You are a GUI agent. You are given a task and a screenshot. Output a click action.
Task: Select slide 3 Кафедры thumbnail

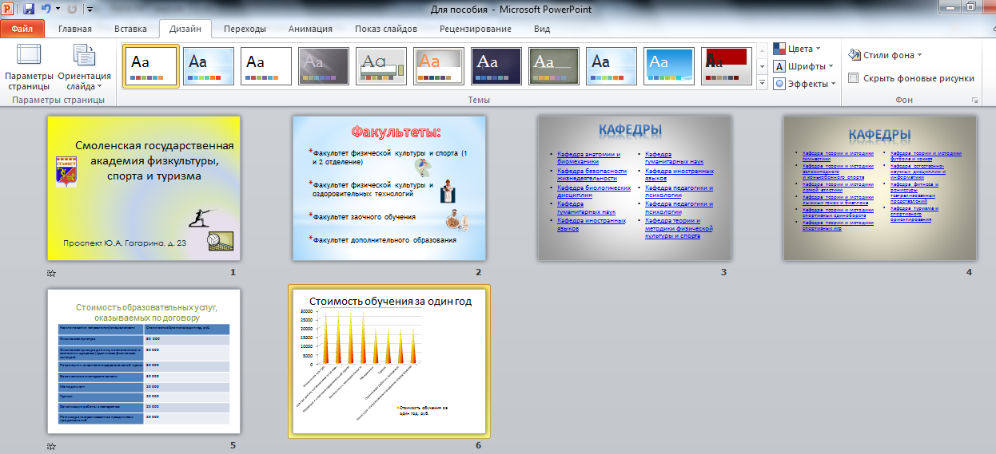click(635, 188)
